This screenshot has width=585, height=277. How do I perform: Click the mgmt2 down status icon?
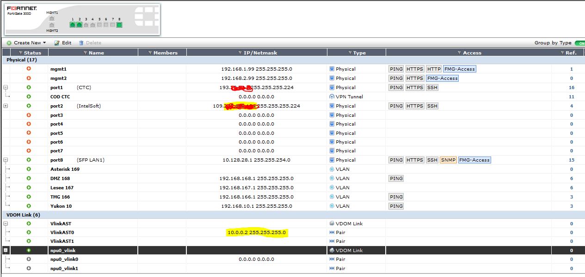[29, 78]
